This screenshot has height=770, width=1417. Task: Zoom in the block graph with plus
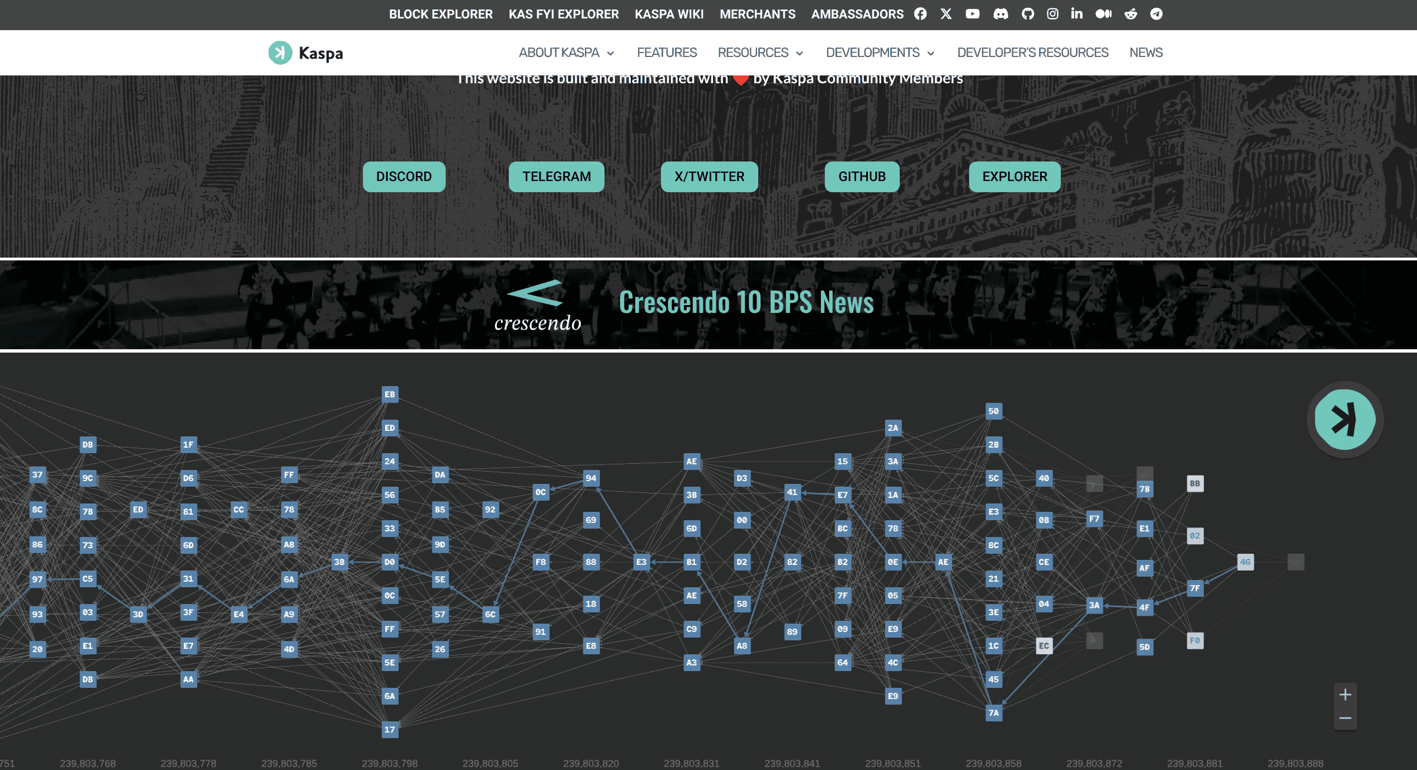pyautogui.click(x=1345, y=695)
